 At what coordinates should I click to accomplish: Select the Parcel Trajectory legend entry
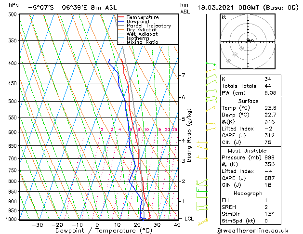(x=145, y=26)
